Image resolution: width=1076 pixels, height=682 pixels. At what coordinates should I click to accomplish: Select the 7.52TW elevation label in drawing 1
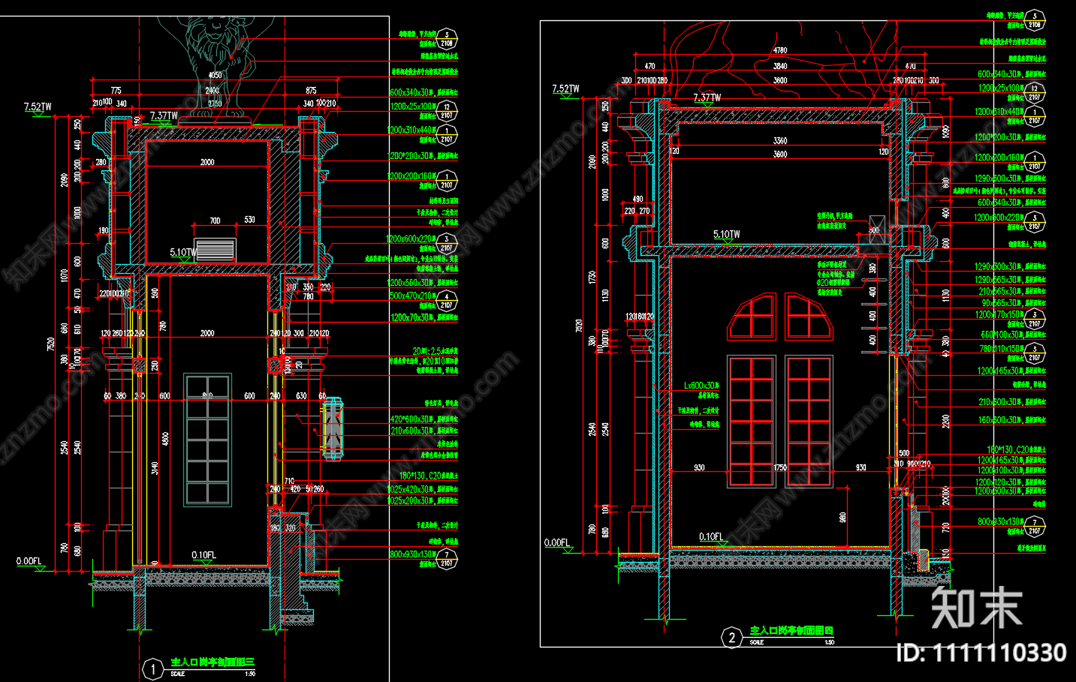pos(38,107)
